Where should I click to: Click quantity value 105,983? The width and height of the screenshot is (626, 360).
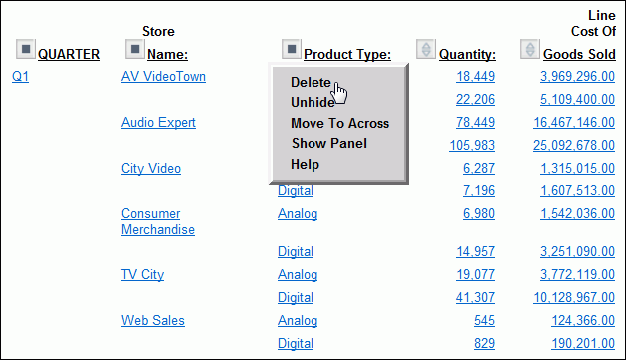(x=472, y=146)
